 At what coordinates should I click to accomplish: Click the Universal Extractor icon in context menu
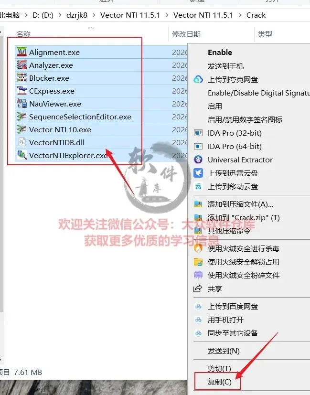click(x=198, y=160)
